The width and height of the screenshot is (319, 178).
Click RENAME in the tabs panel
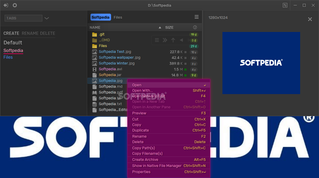click(30, 33)
